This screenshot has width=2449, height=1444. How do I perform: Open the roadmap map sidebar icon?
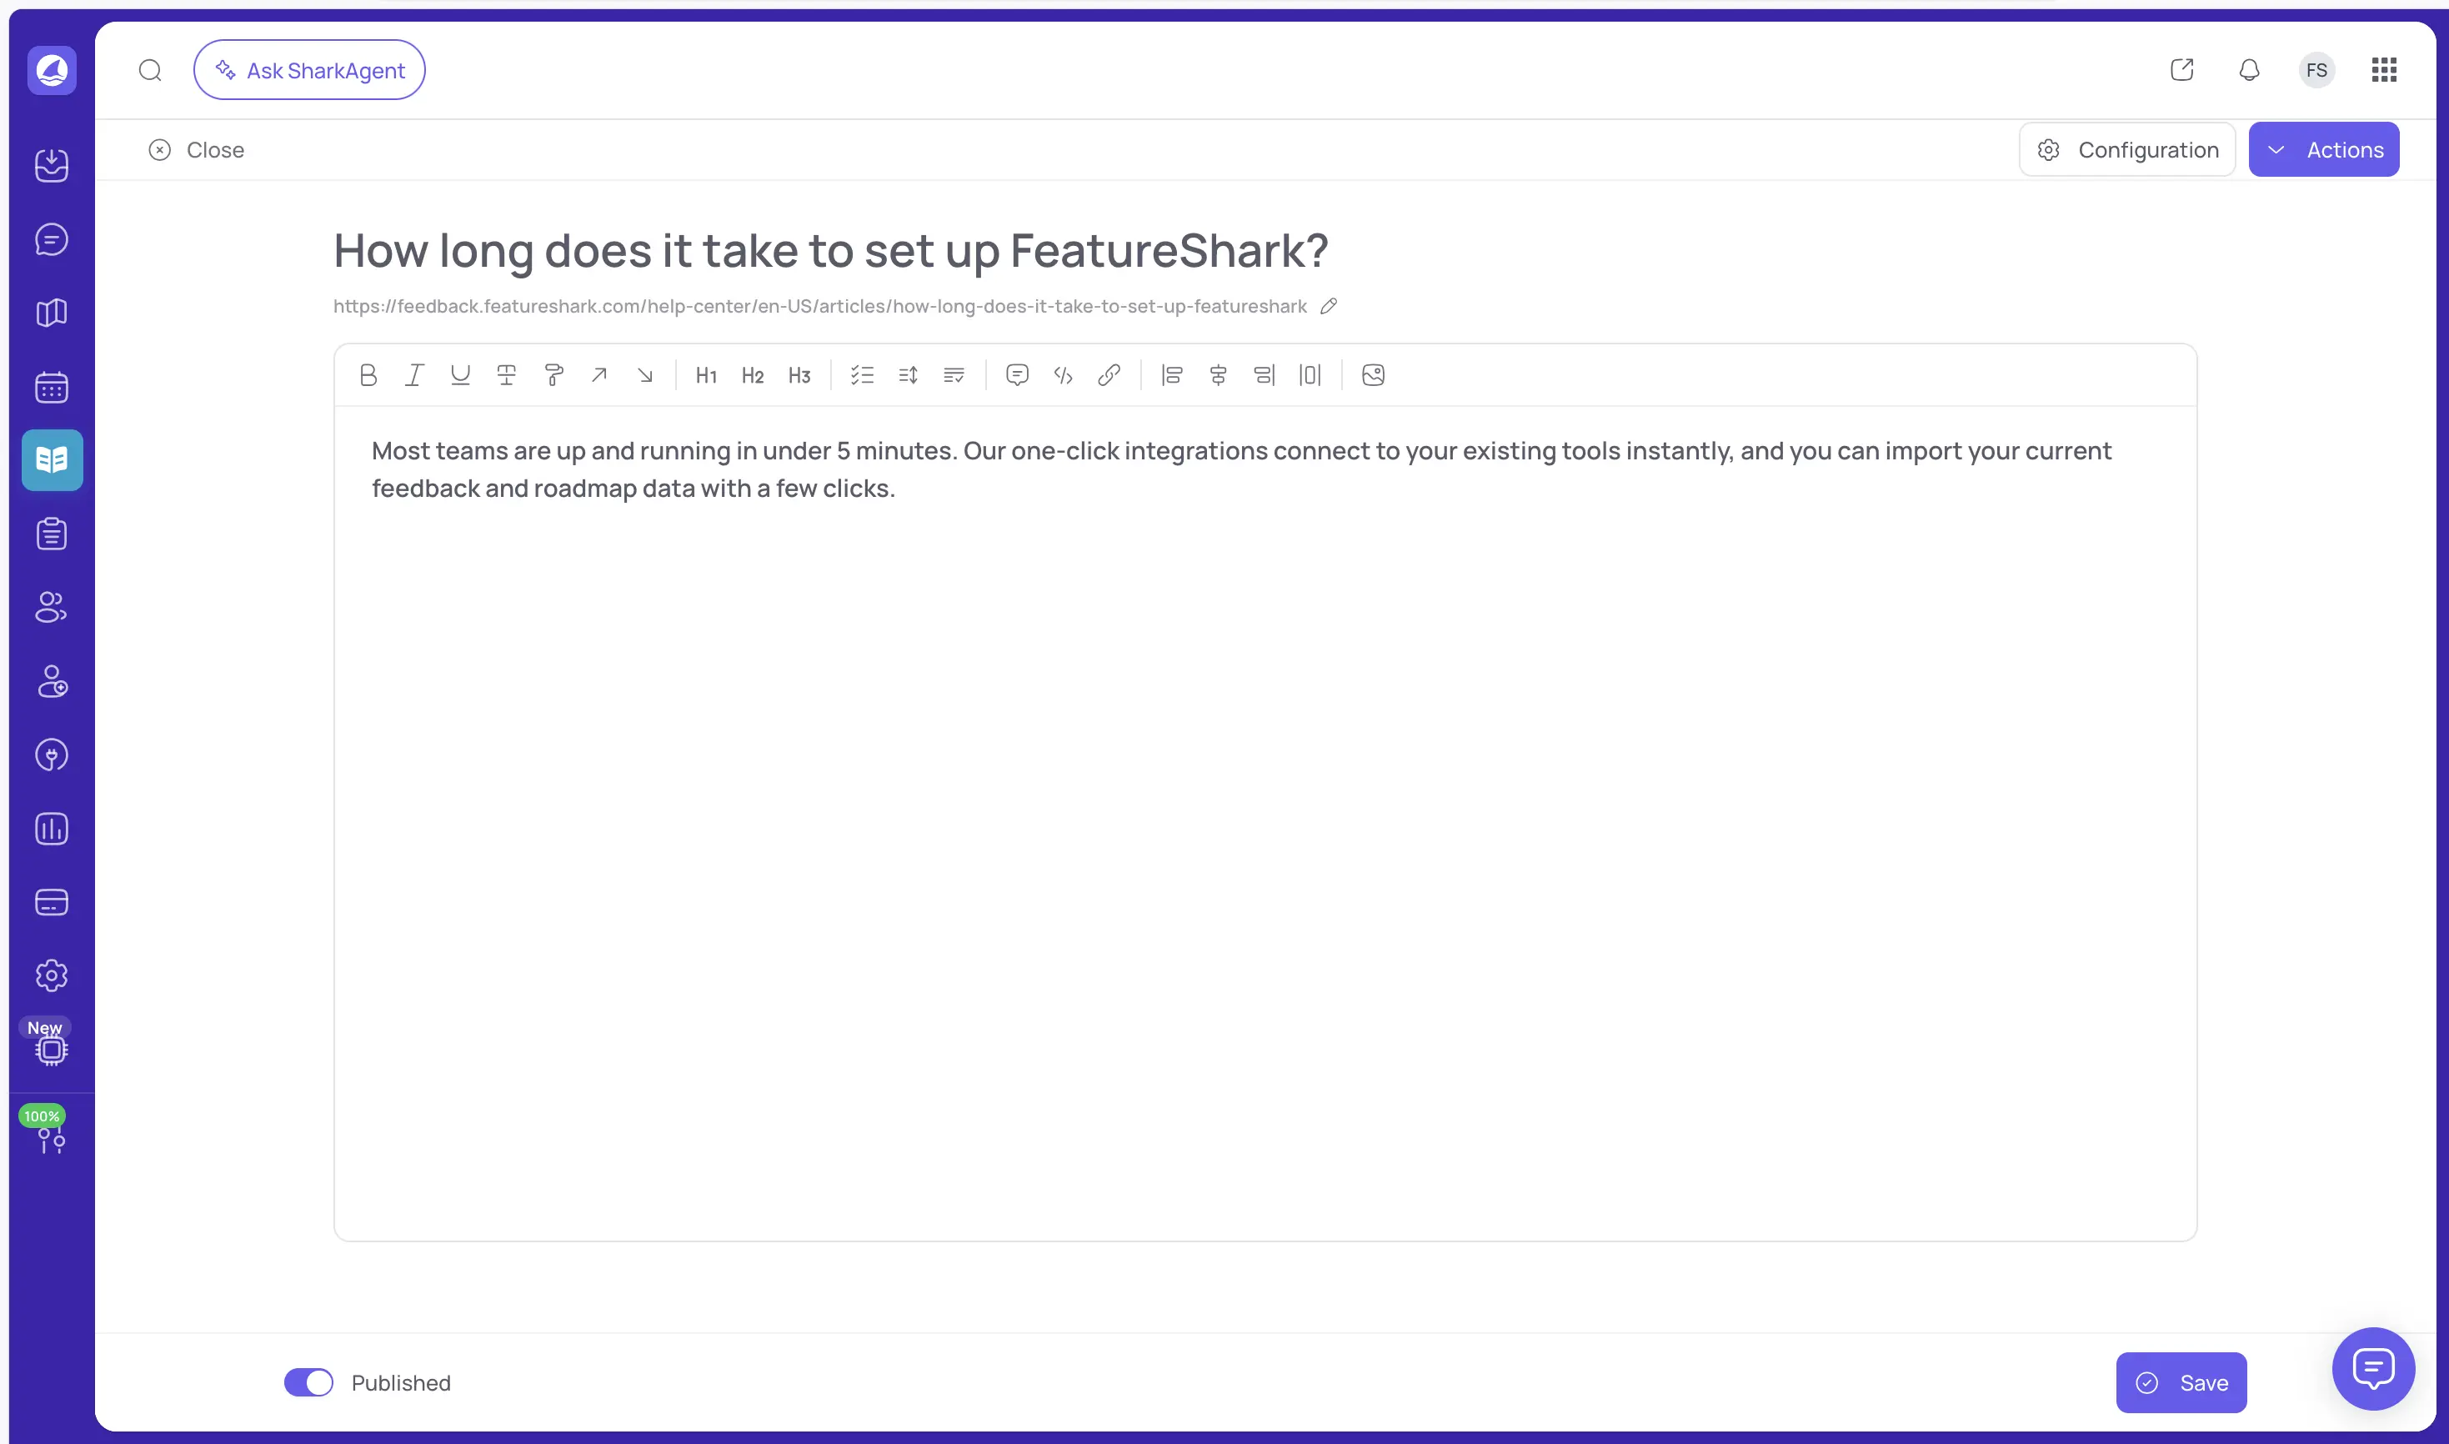point(52,313)
